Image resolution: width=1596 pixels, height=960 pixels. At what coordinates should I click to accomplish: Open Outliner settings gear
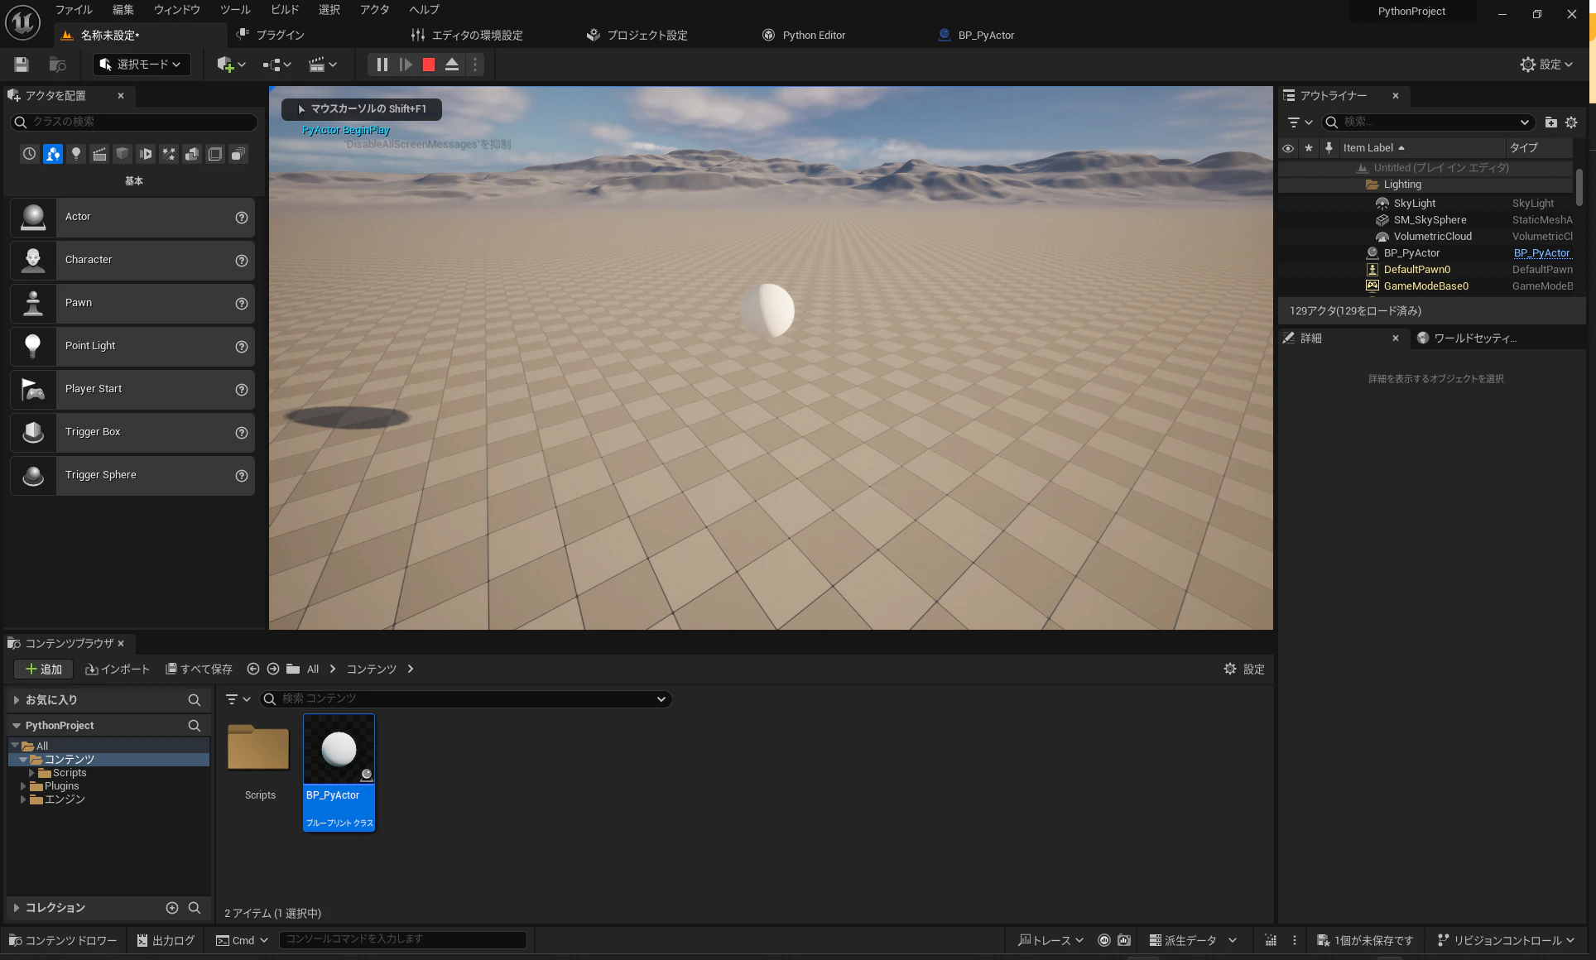1571,122
